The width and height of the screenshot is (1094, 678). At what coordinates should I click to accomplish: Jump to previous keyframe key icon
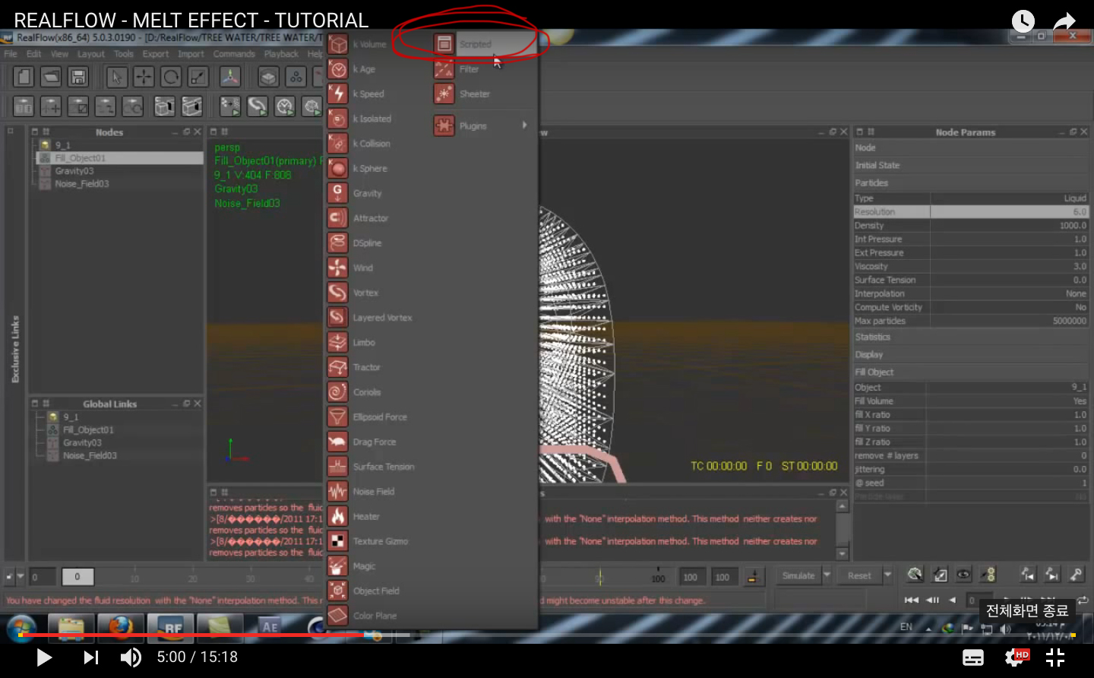[x=1027, y=575]
